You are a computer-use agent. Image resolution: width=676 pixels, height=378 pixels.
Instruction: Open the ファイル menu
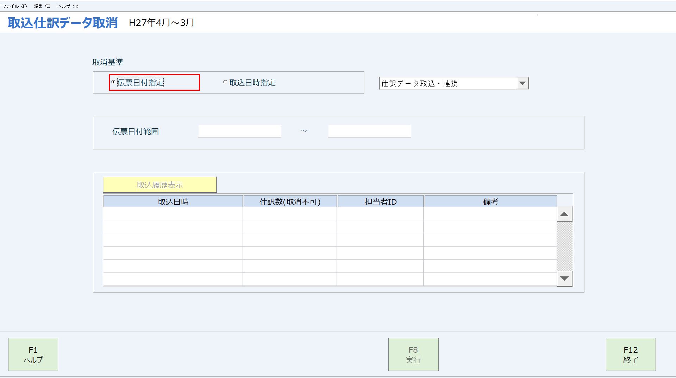click(x=14, y=6)
